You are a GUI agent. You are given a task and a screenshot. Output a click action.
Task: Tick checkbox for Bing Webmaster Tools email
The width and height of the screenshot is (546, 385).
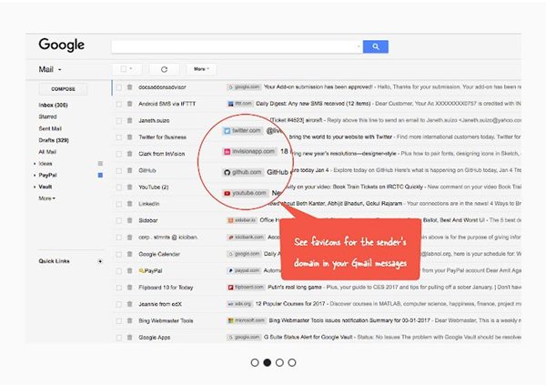pyautogui.click(x=118, y=321)
